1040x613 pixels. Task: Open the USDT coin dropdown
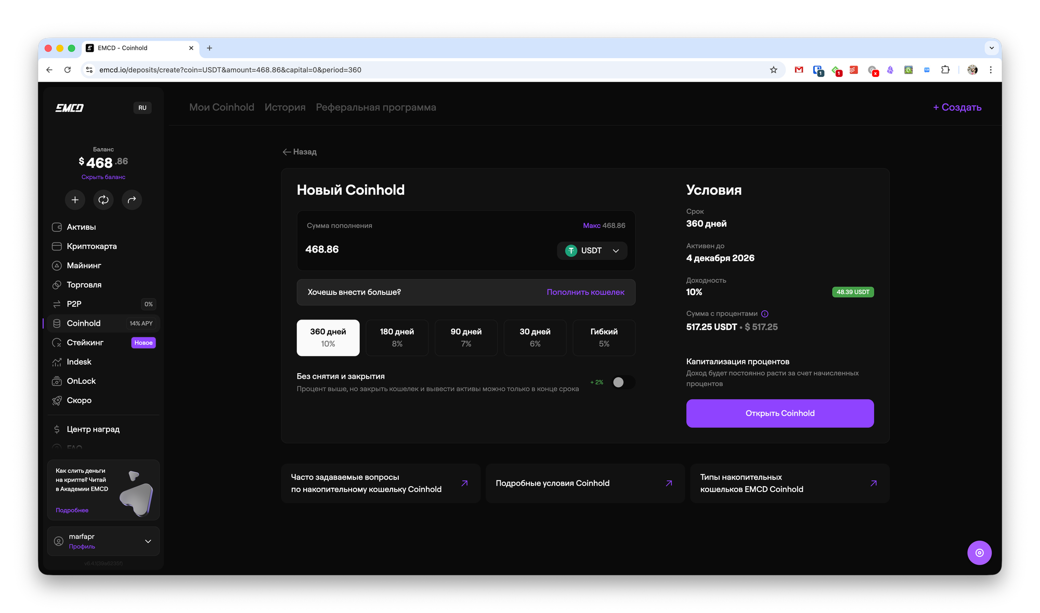(592, 250)
